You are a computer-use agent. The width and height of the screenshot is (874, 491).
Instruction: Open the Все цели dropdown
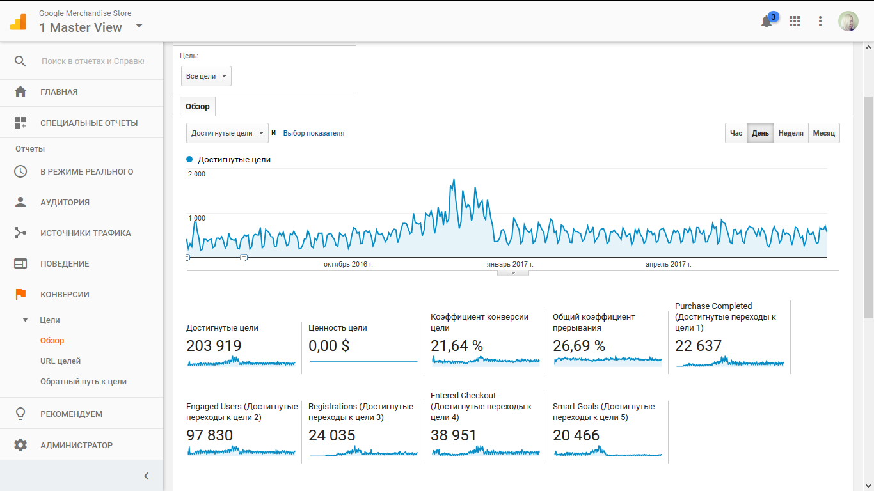point(205,75)
